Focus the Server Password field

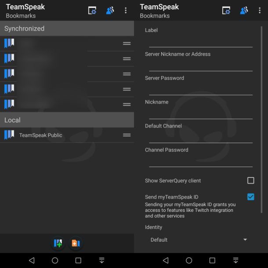pyautogui.click(x=201, y=89)
